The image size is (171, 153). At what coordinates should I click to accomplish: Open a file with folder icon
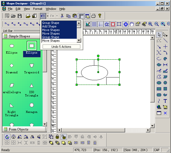tap(13, 16)
